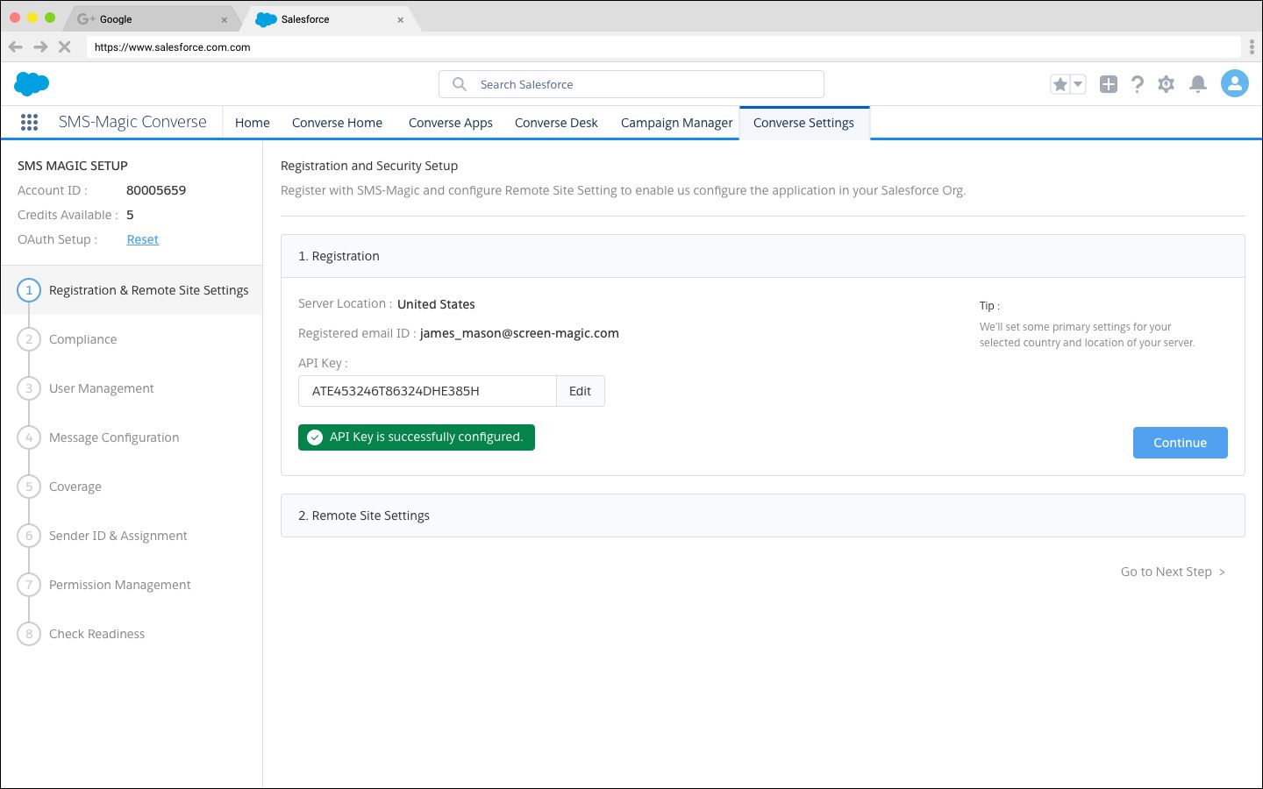Open the setup gear icon

point(1166,84)
